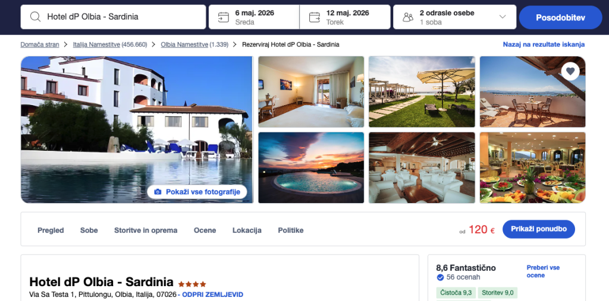609x301 pixels.
Task: Click the Prikaži ponudbo button
Action: (539, 229)
